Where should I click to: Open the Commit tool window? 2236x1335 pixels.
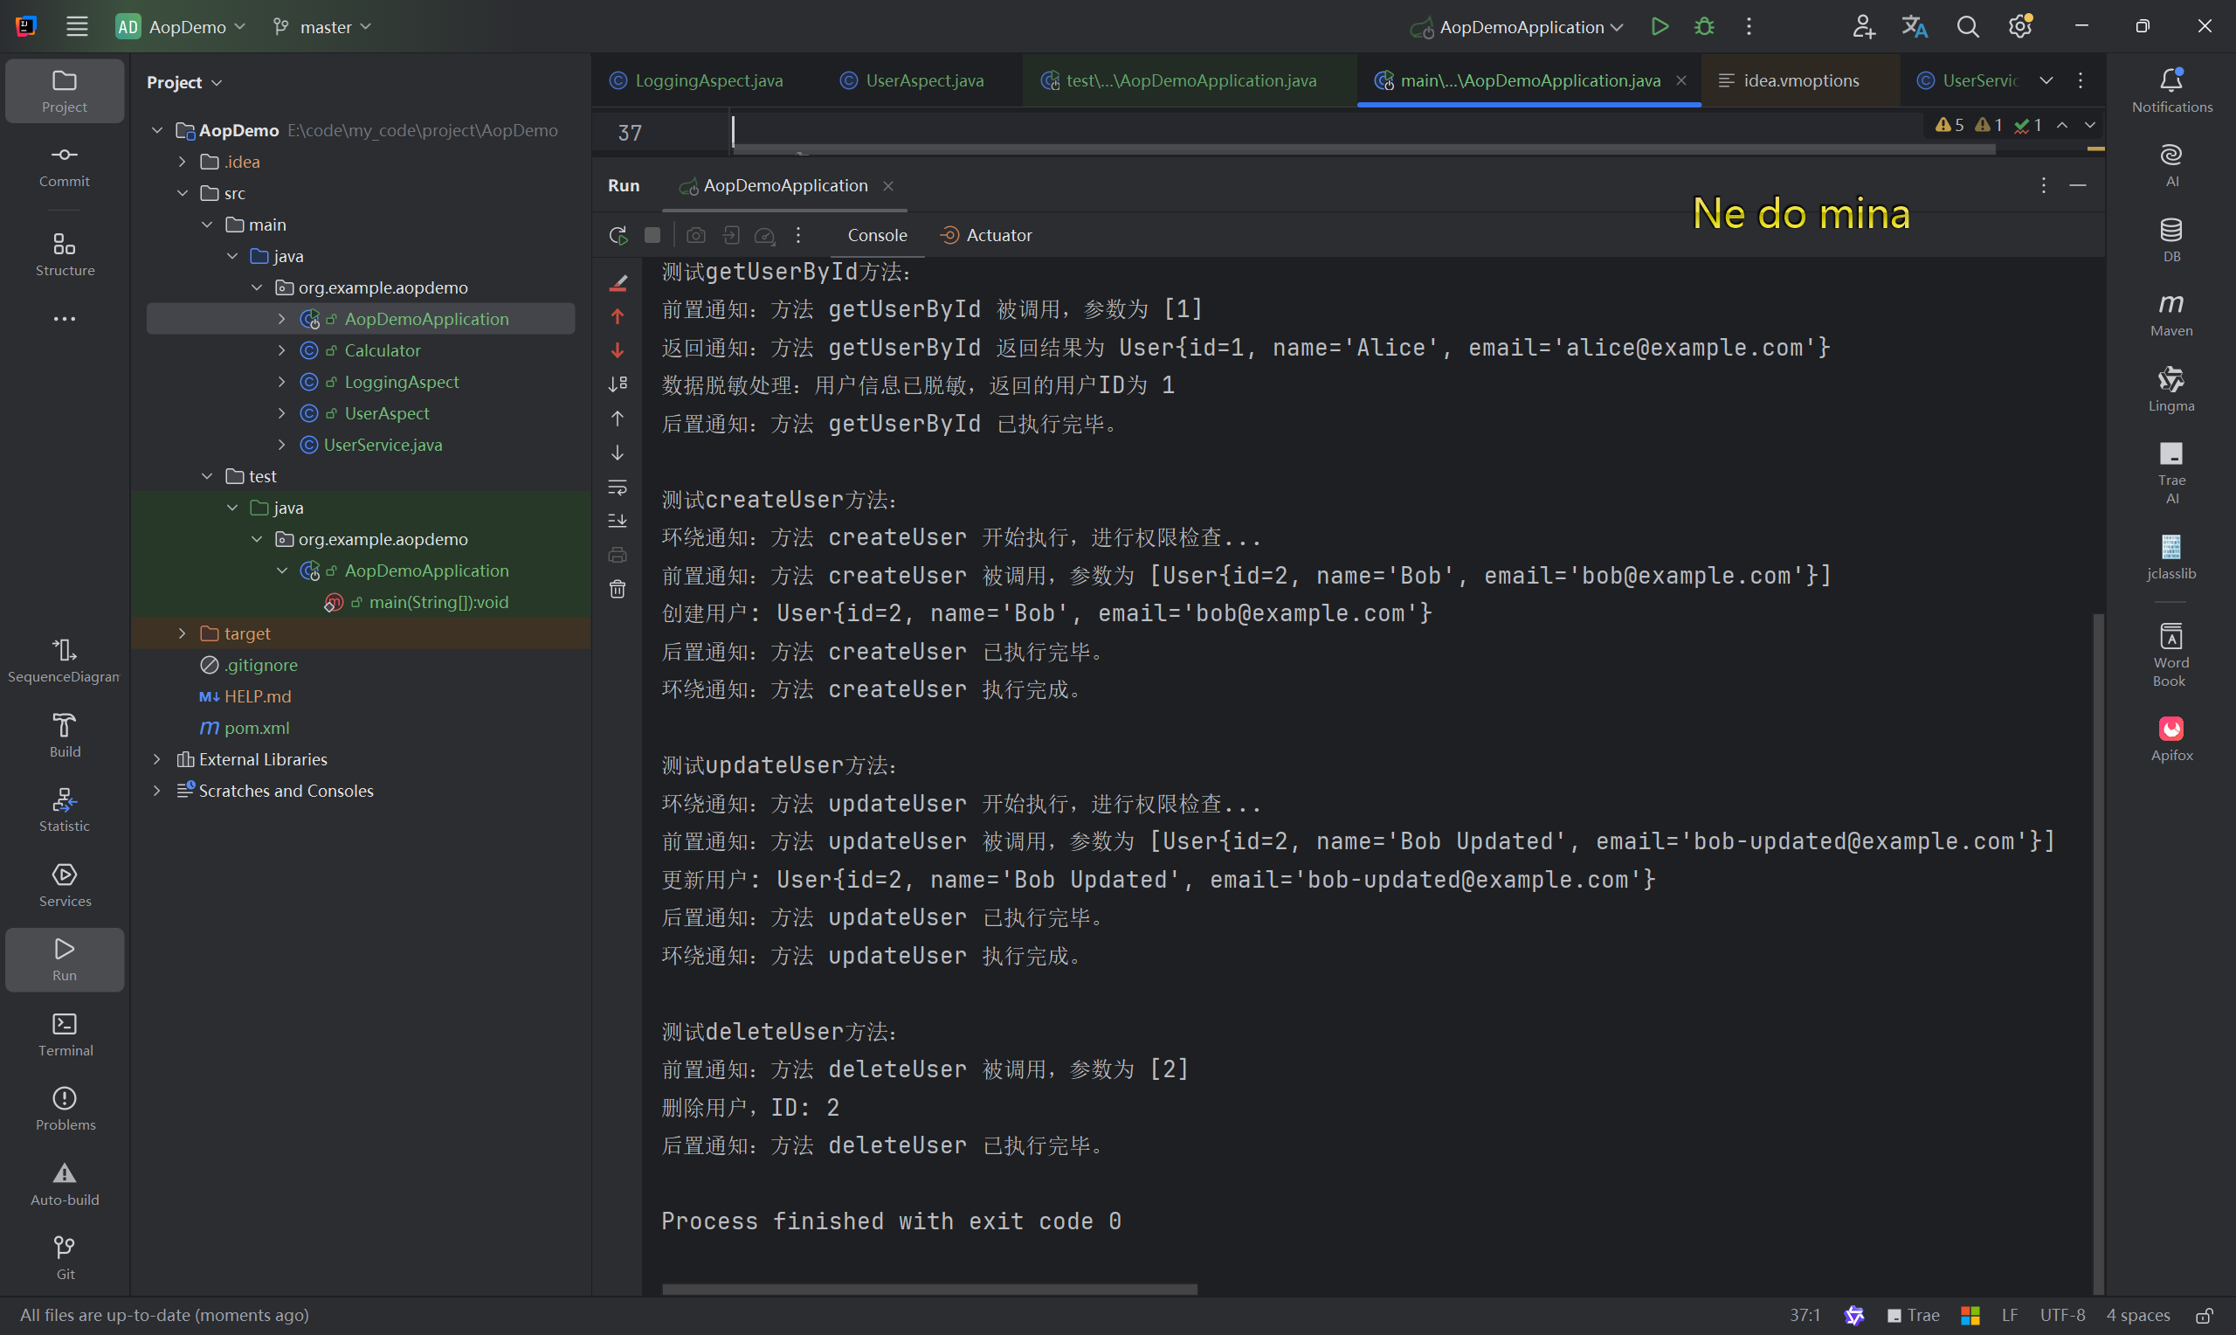[64, 165]
